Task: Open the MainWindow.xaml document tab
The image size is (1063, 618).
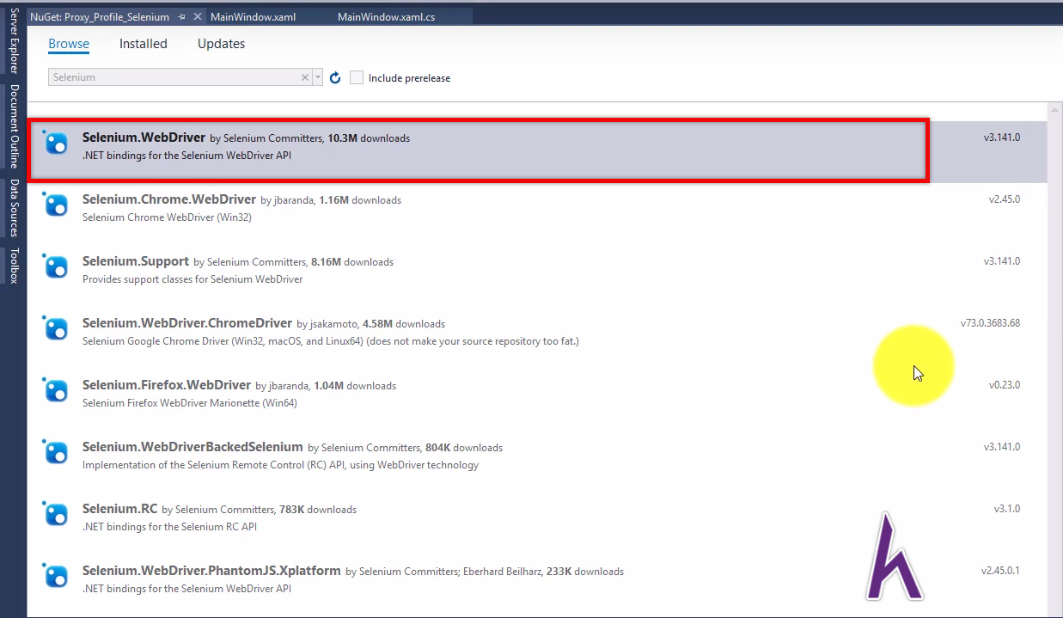Action: pos(253,17)
